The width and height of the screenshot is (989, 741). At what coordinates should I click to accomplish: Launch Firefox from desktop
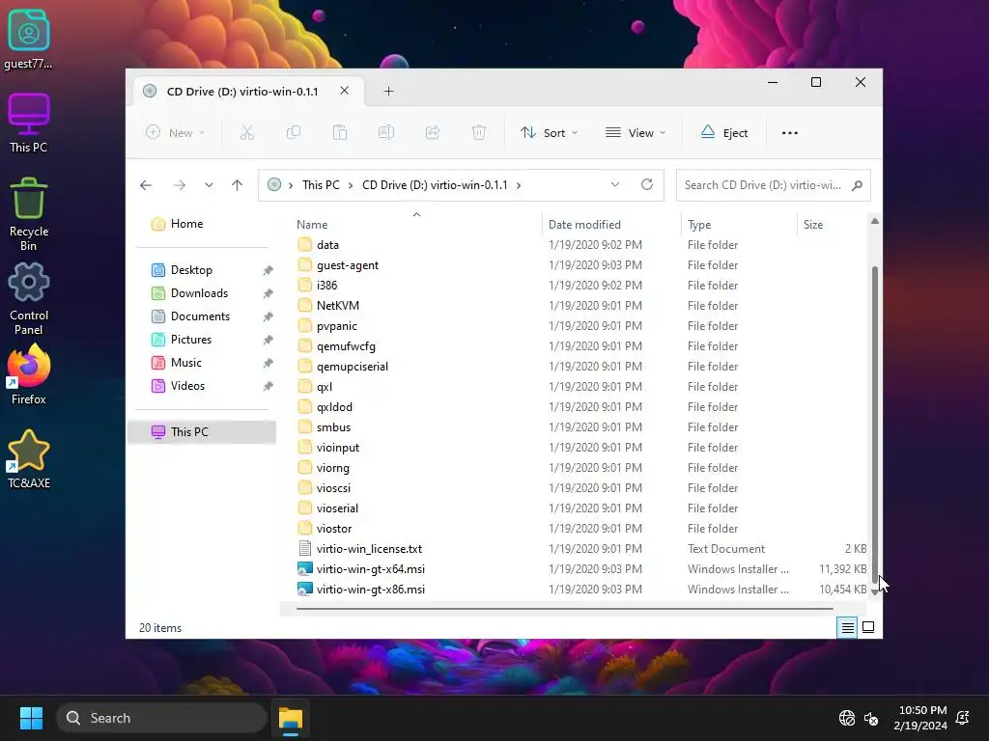(x=28, y=375)
